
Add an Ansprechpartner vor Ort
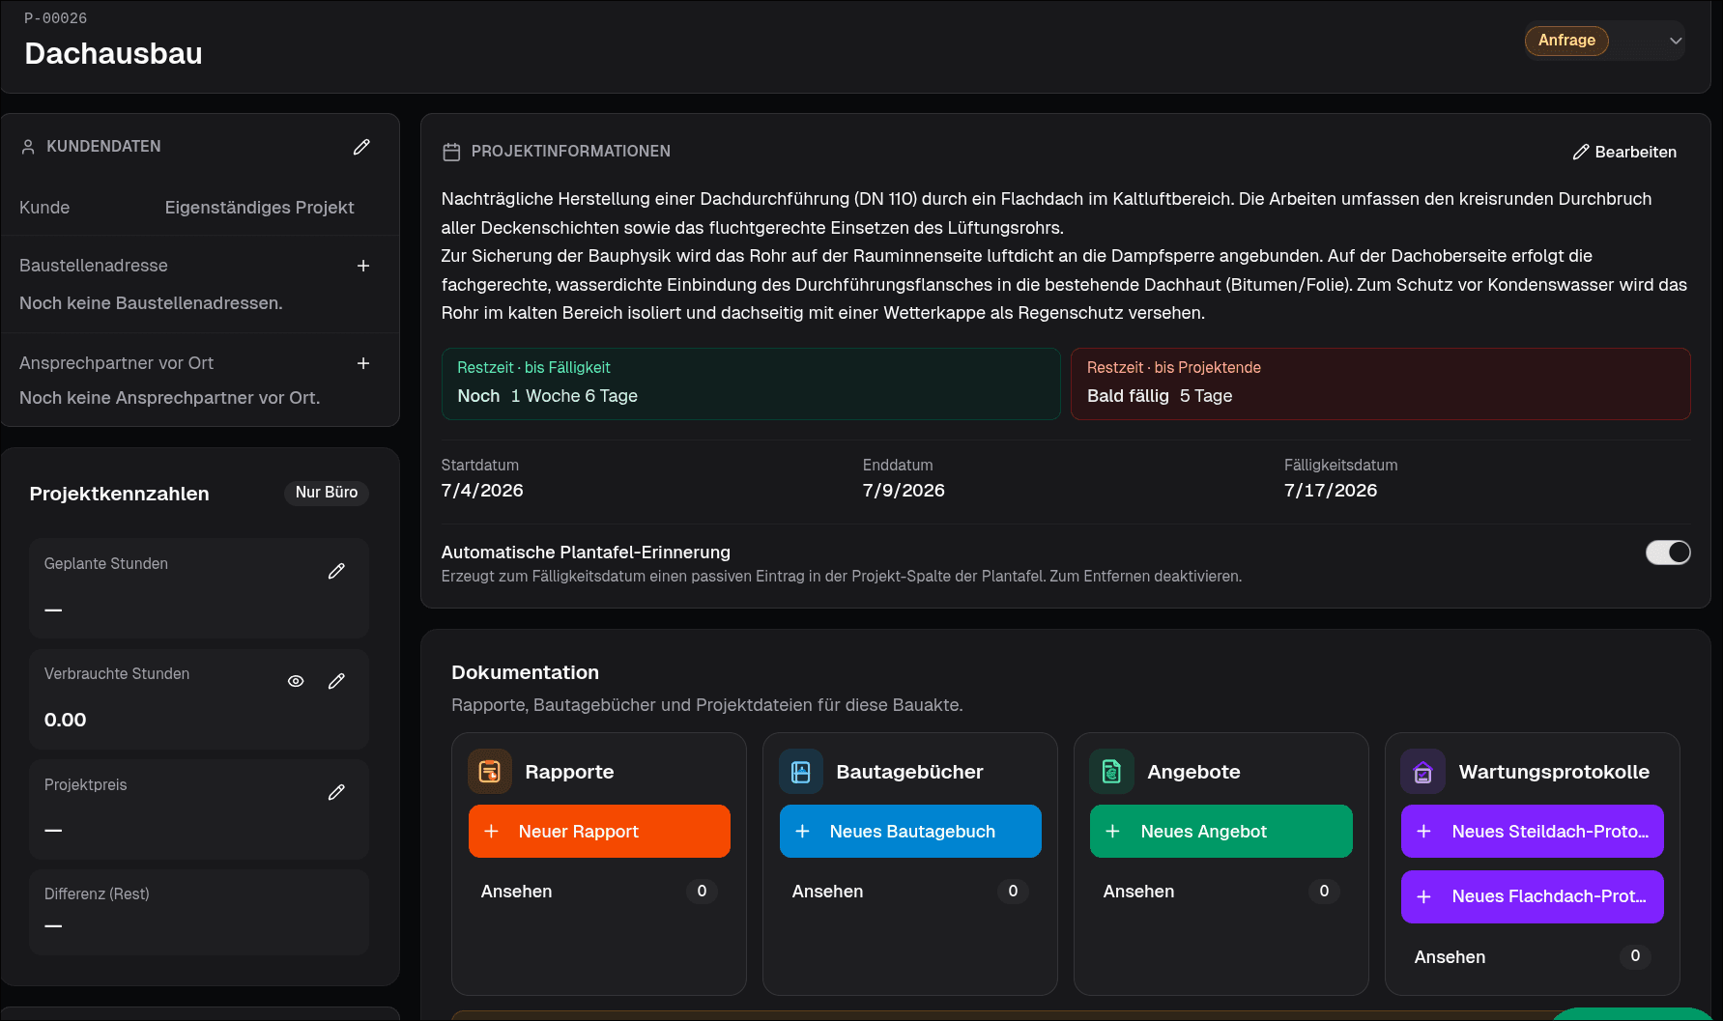click(363, 363)
